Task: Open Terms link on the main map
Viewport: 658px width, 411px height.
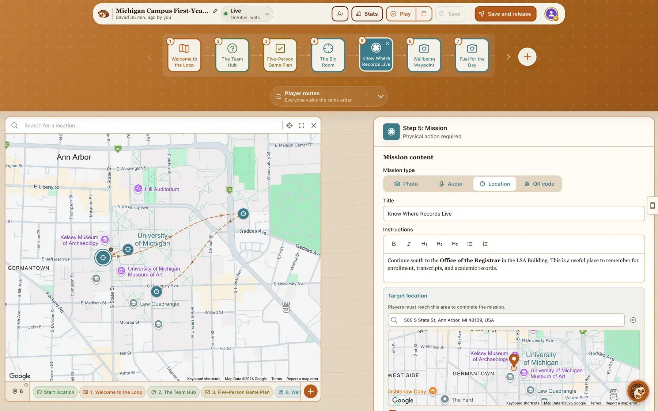Action: [276, 379]
